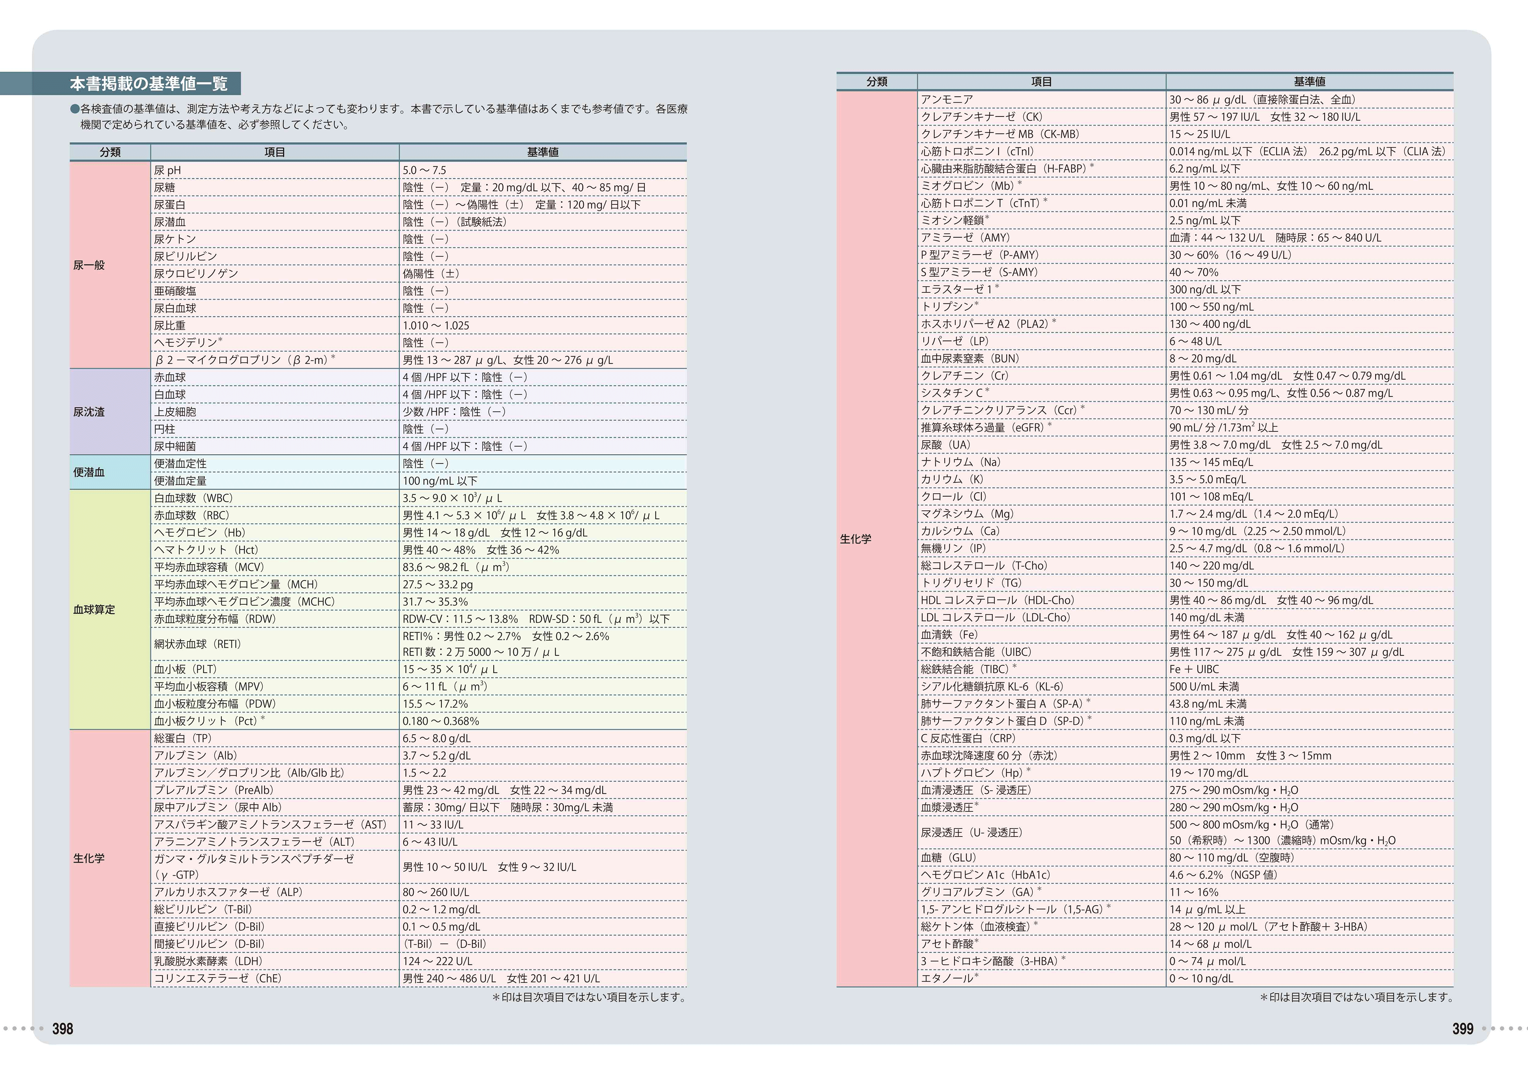Click the マグネシウム（Mg）item
1528x1076 pixels.
(x=968, y=514)
